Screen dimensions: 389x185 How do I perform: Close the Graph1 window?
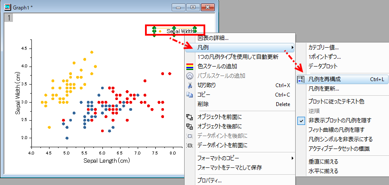208,7
